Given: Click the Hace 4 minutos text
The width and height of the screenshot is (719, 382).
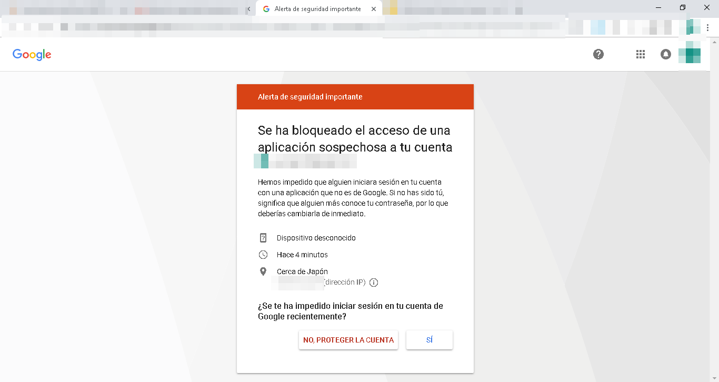Looking at the screenshot, I should [302, 255].
